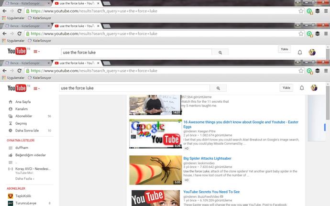
Task: Click the Uygulamalar apps shortcut in bottom bookmarks bar
Action: tap(13, 77)
